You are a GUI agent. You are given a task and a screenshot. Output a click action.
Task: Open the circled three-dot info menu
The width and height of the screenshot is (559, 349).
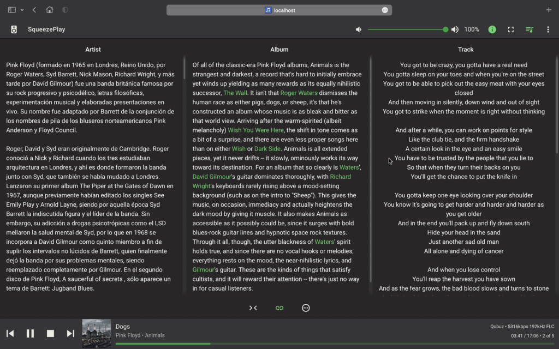click(x=306, y=308)
